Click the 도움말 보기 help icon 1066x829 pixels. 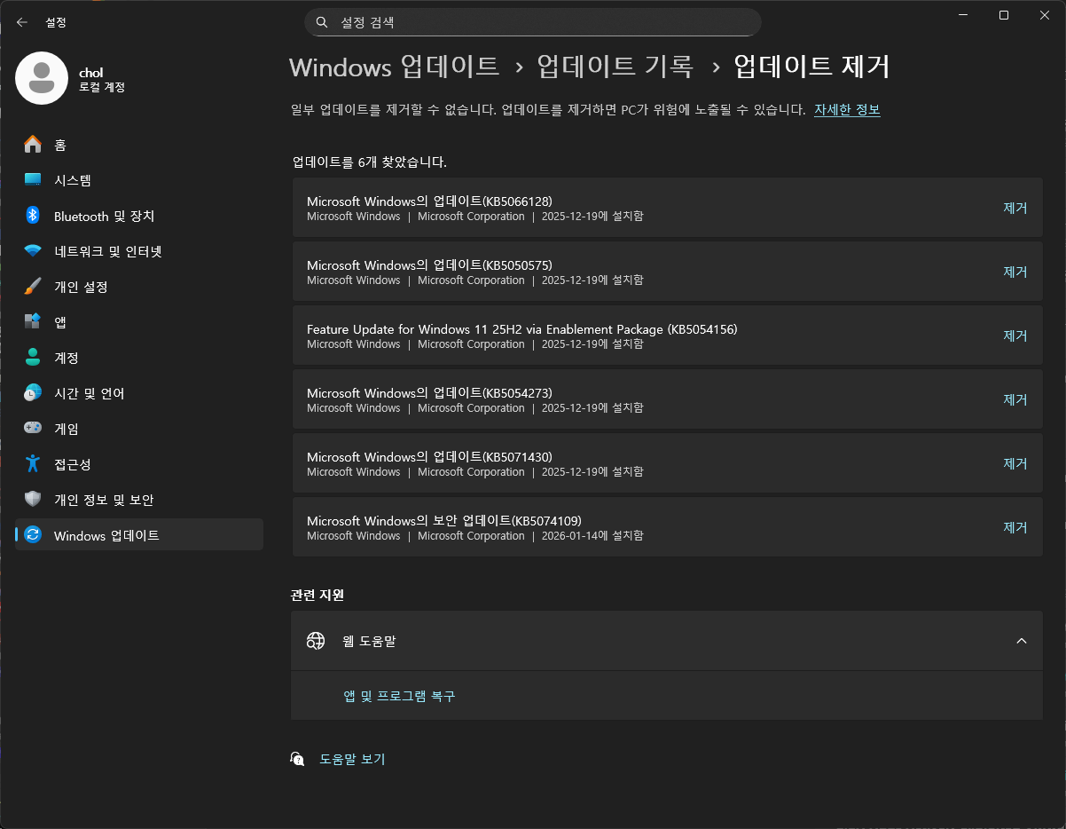point(297,759)
